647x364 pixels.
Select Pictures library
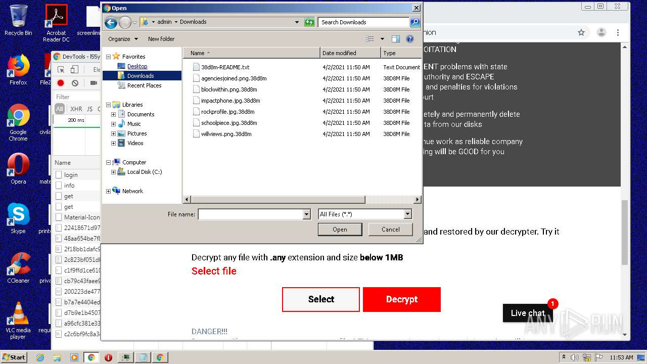pyautogui.click(x=136, y=133)
